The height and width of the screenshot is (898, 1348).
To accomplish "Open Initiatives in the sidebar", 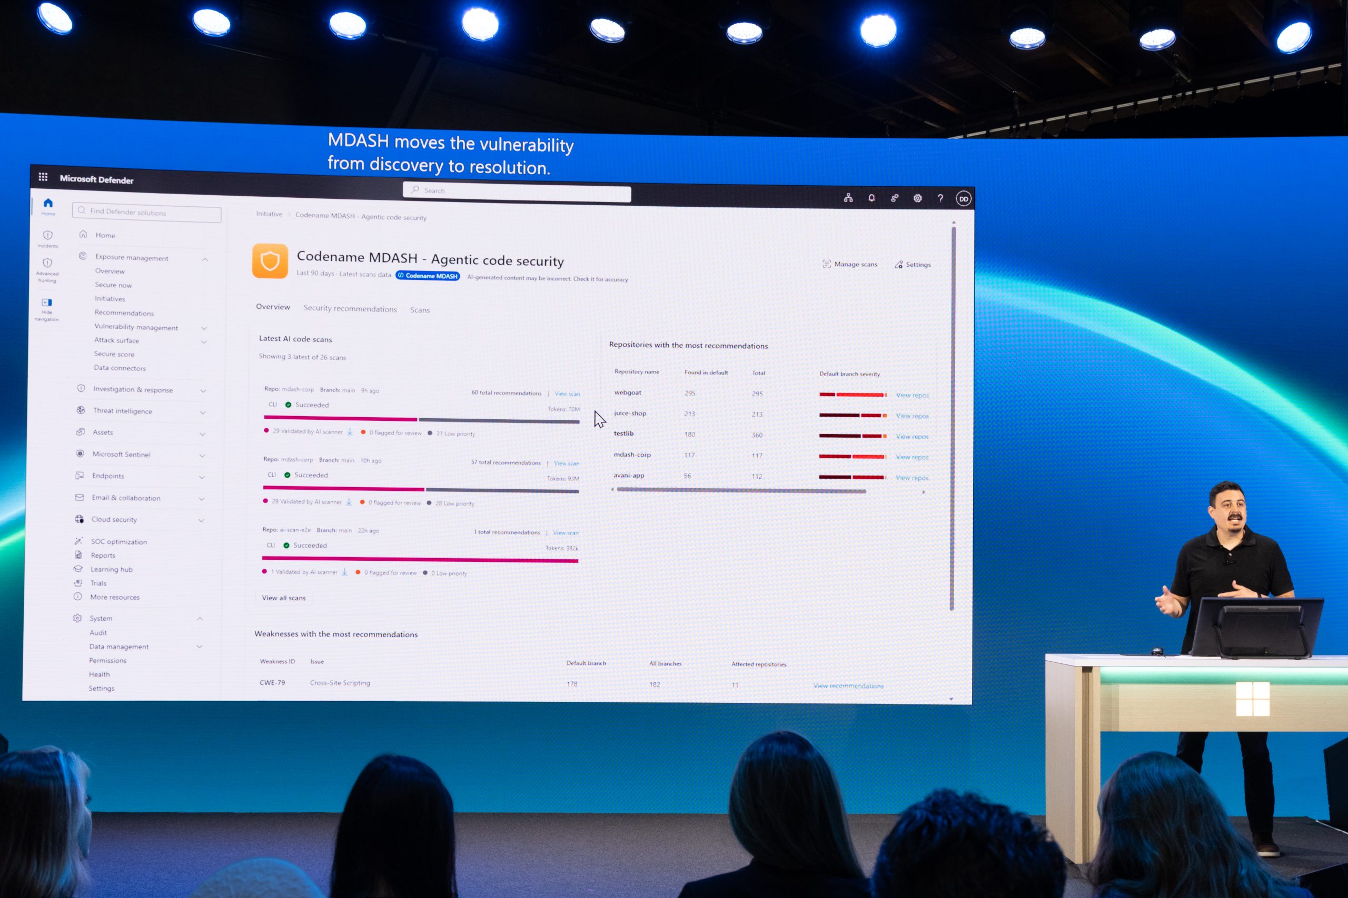I will point(110,298).
